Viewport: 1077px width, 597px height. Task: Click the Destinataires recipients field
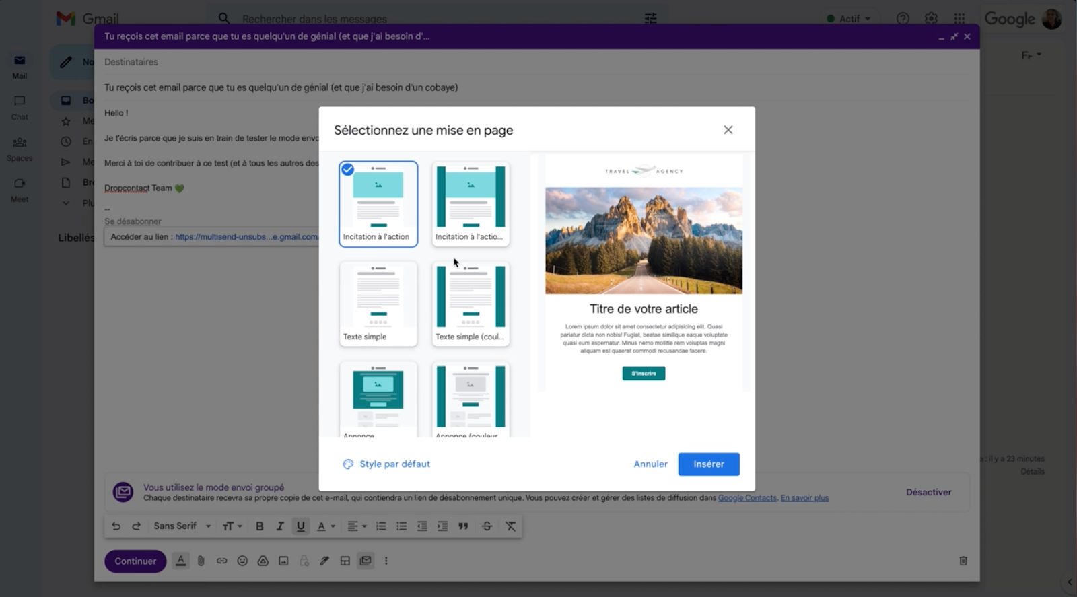click(x=535, y=62)
